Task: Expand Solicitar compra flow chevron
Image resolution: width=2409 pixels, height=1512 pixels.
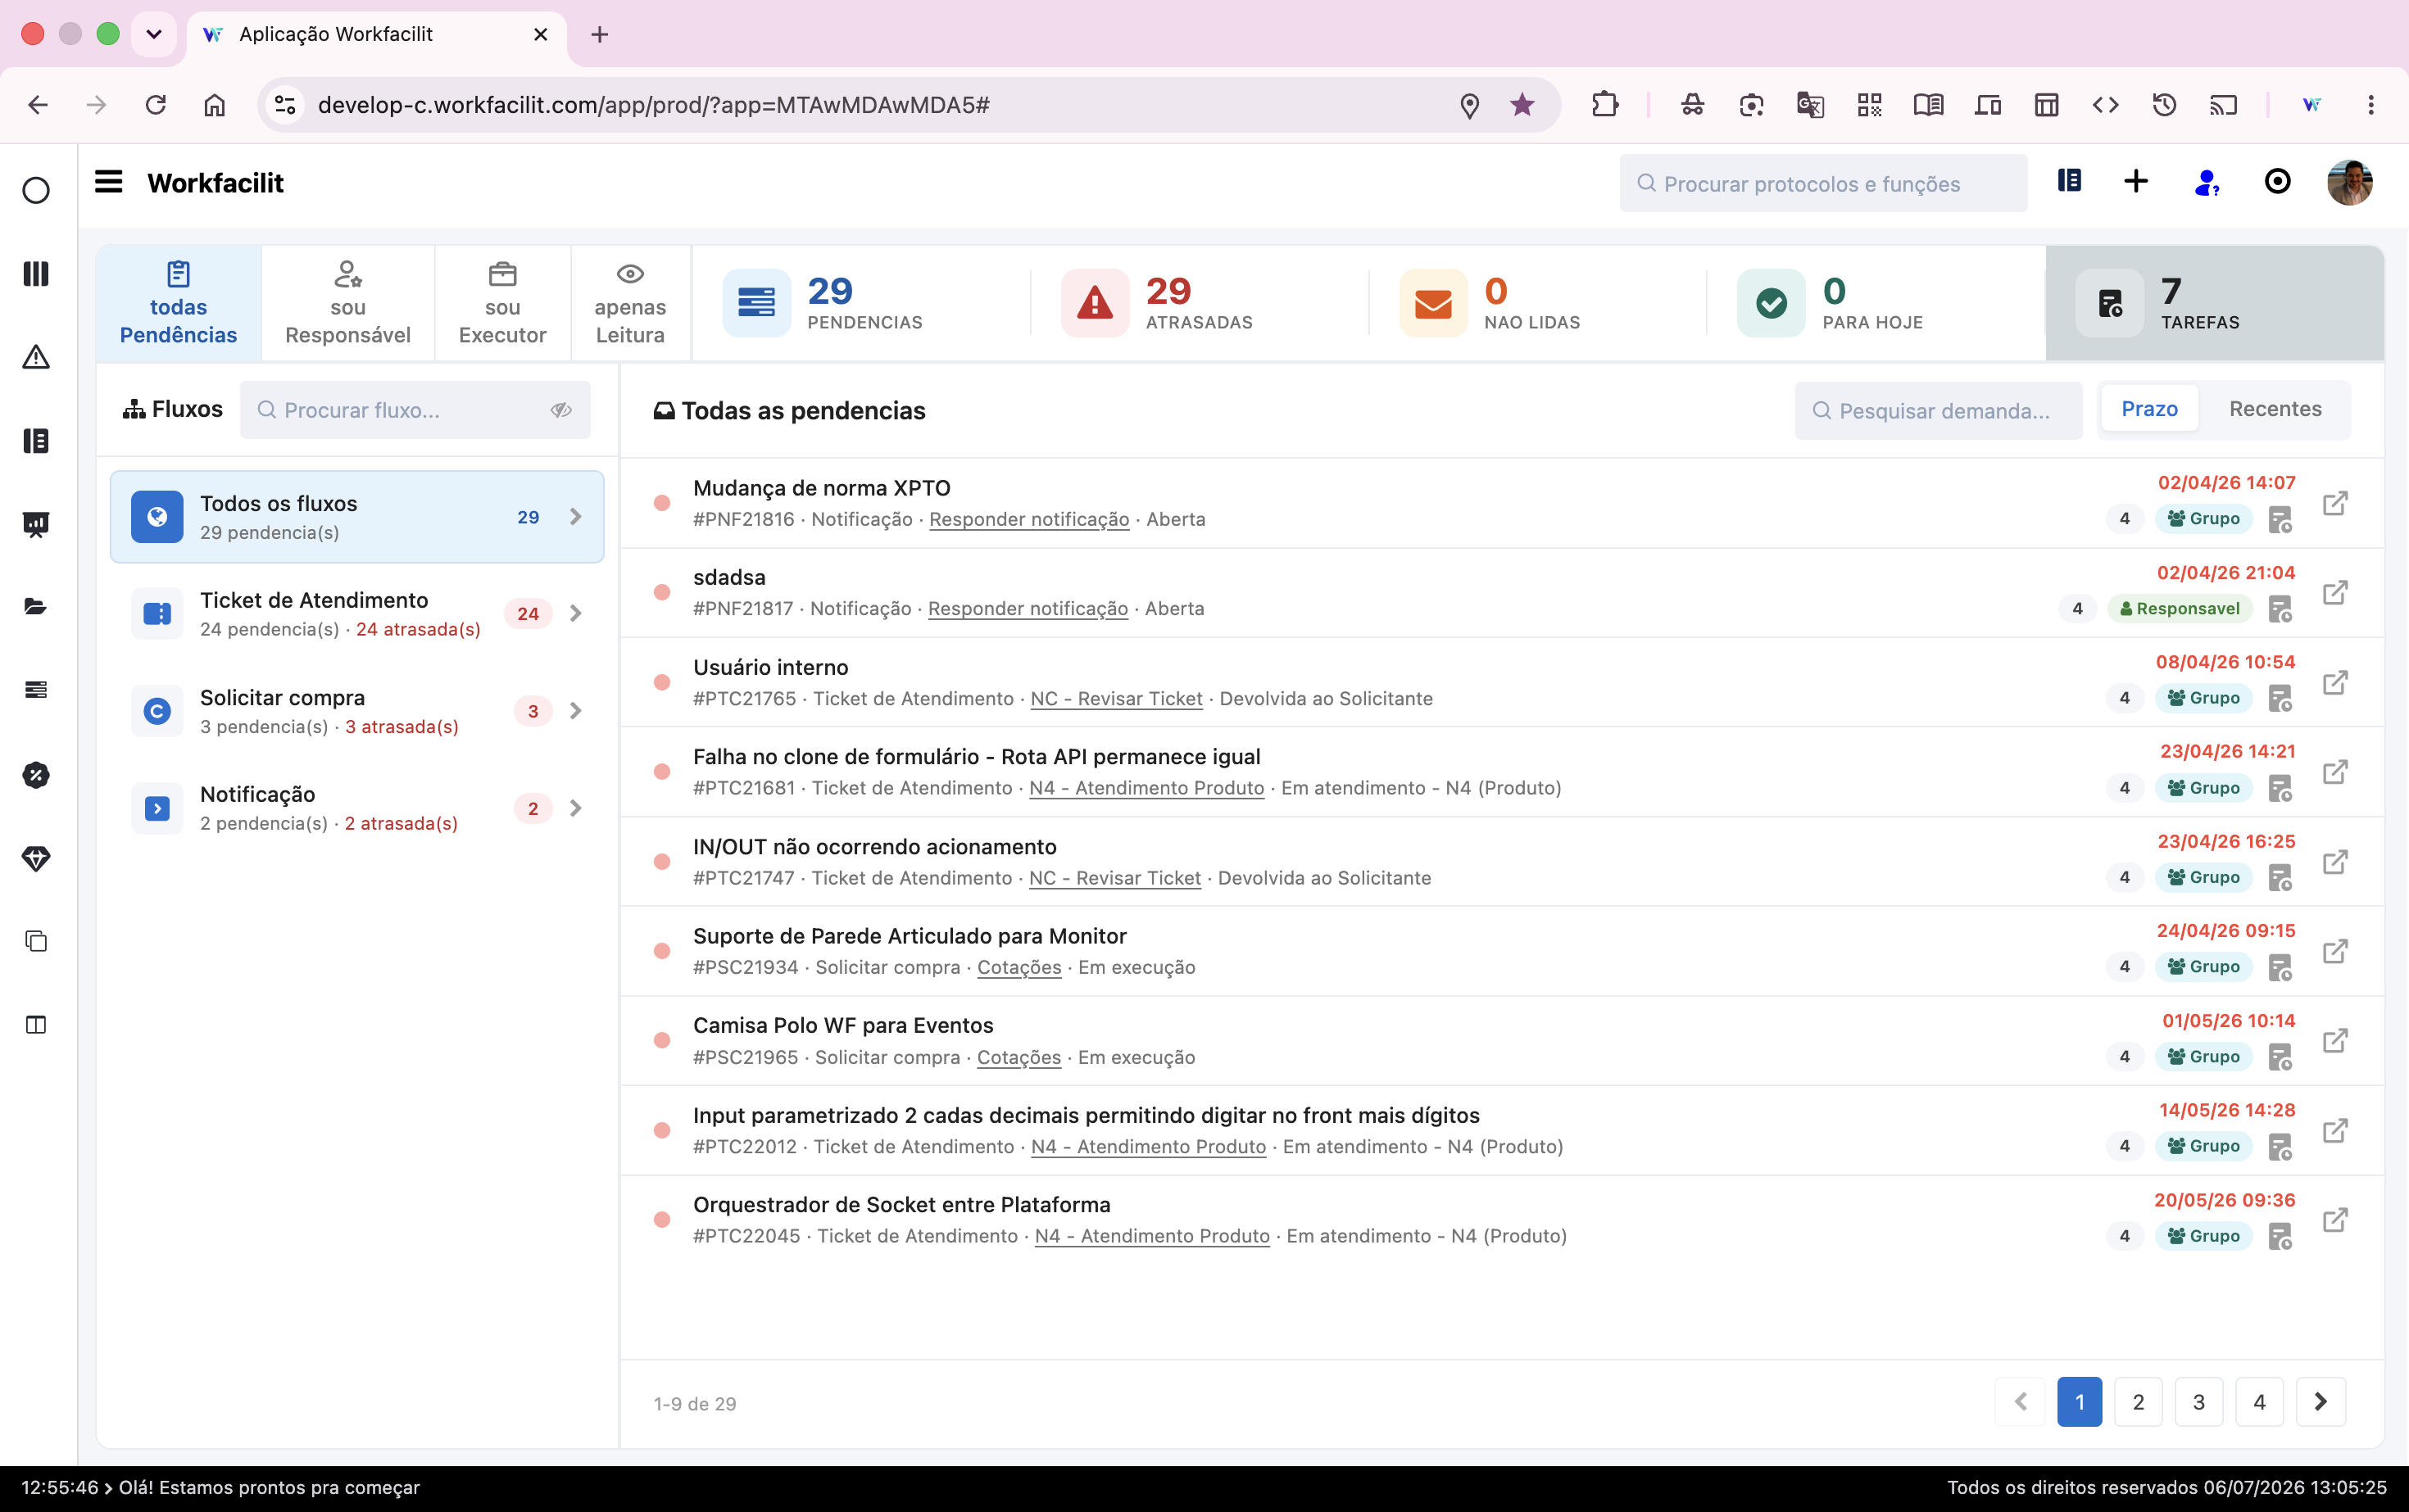Action: coord(576,711)
